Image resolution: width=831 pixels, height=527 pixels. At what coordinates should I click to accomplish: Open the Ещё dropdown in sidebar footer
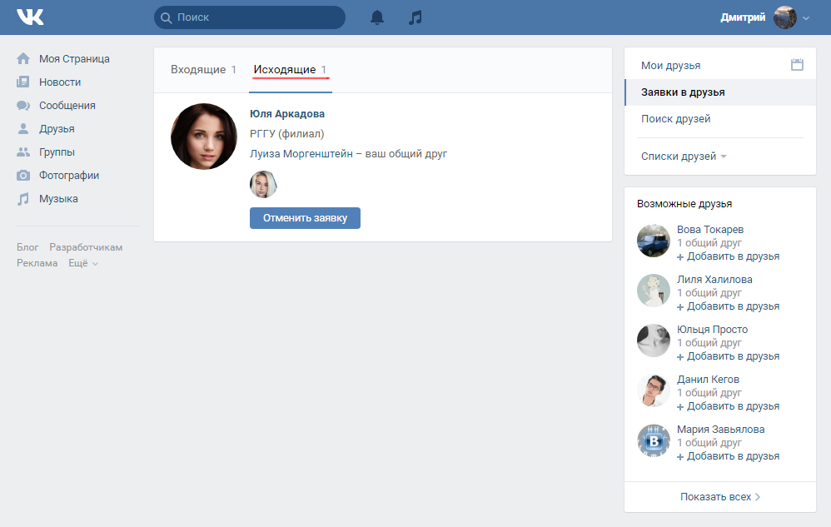[x=83, y=263]
